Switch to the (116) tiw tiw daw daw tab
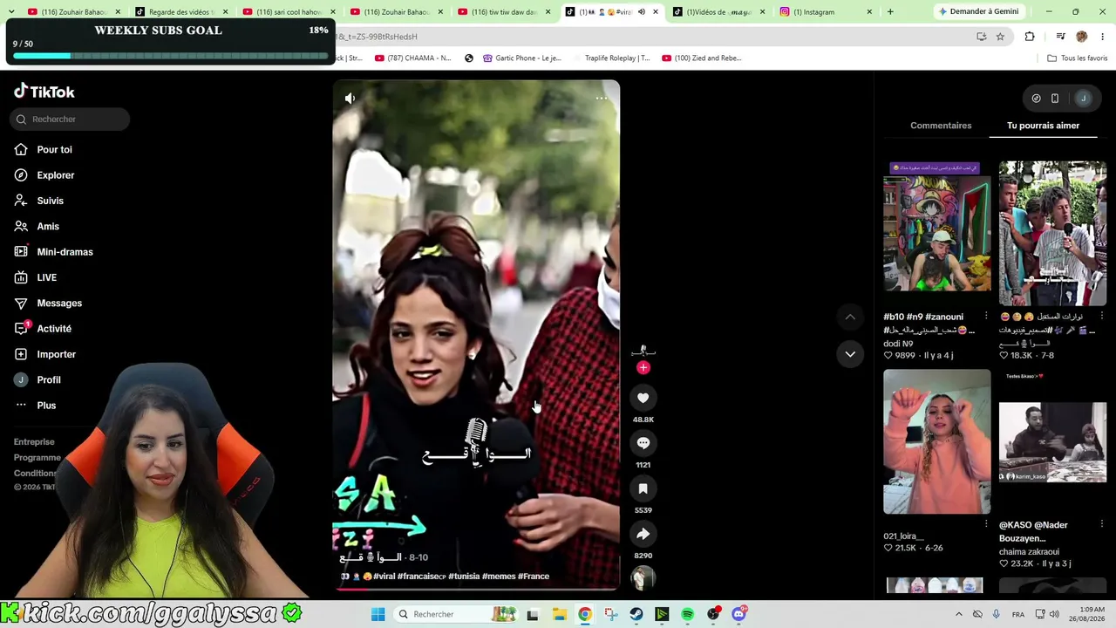1116x628 pixels. [504, 12]
